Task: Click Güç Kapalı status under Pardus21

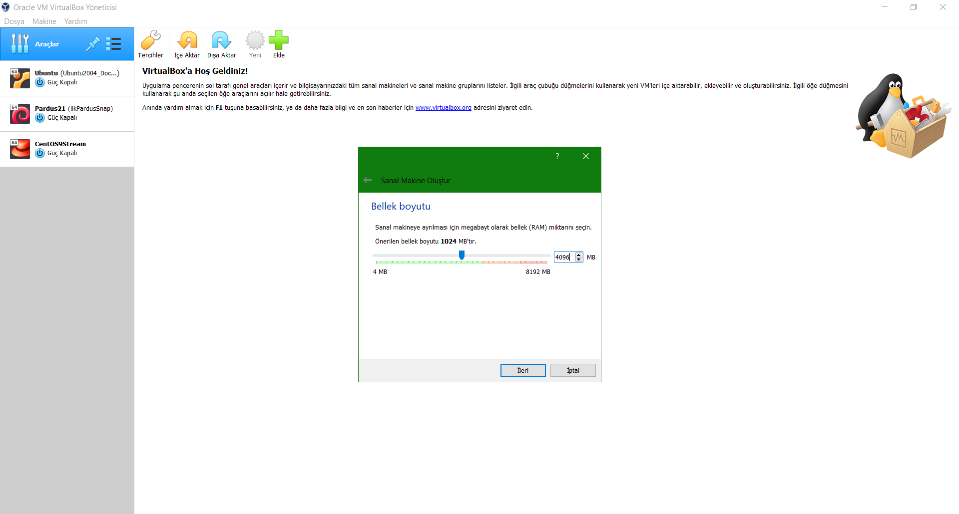Action: tap(62, 118)
